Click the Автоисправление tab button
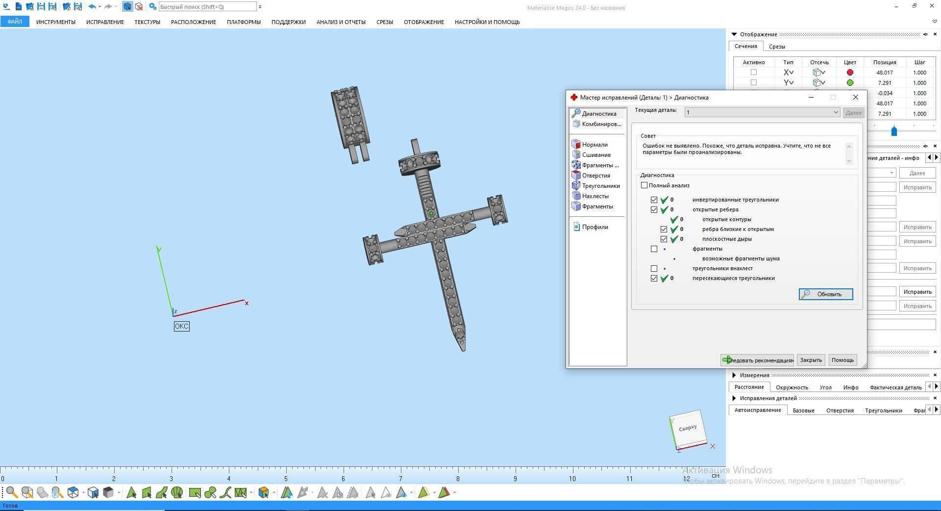This screenshot has width=941, height=511. click(758, 410)
